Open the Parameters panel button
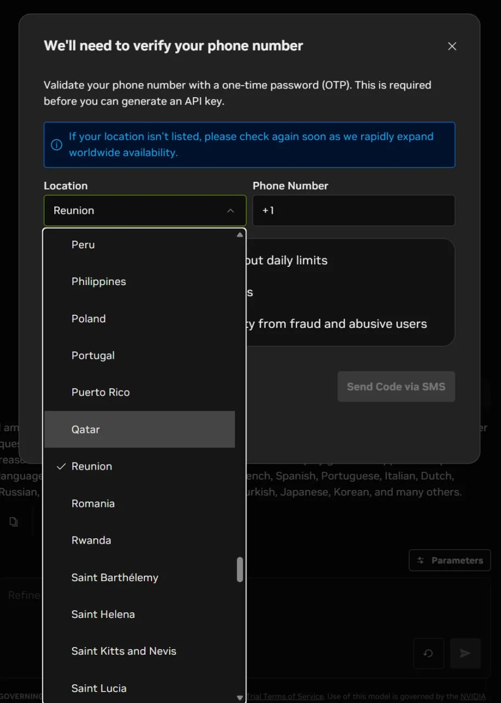Screen dimensions: 501x703 (x=449, y=560)
